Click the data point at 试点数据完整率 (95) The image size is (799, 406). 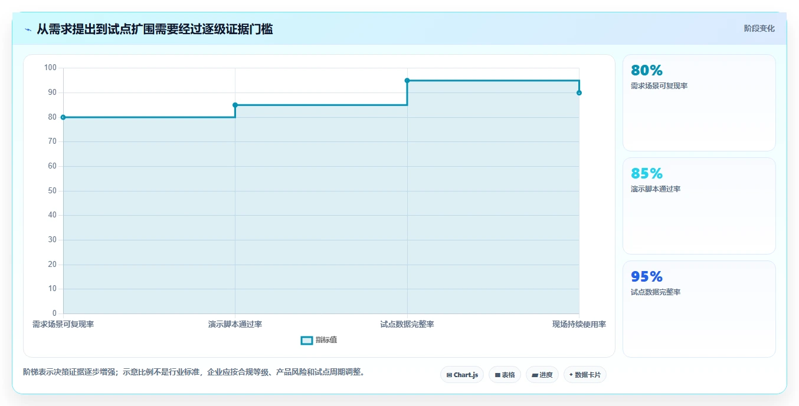pyautogui.click(x=407, y=80)
